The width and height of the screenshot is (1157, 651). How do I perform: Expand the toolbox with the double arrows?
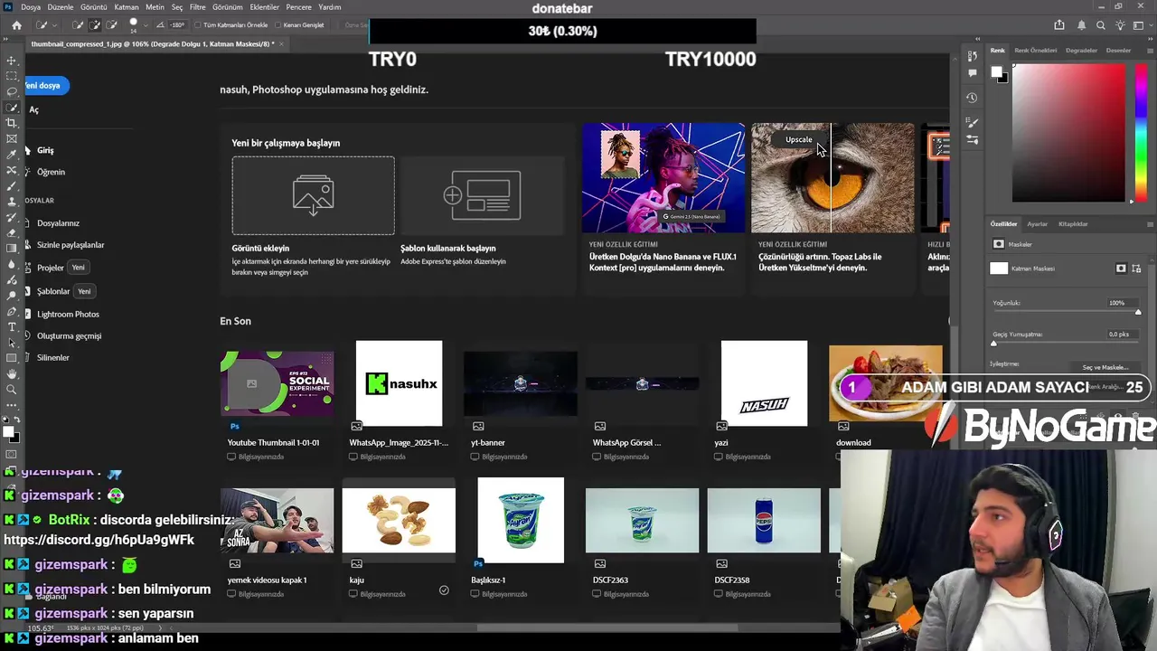coord(6,40)
